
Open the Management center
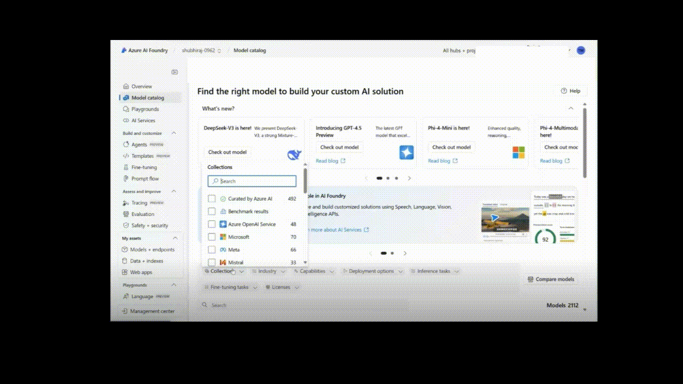tap(153, 311)
